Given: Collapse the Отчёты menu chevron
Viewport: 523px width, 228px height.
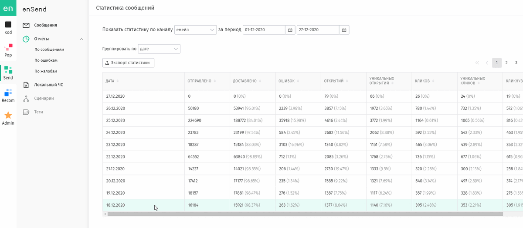Looking at the screenshot, I should pos(82,39).
